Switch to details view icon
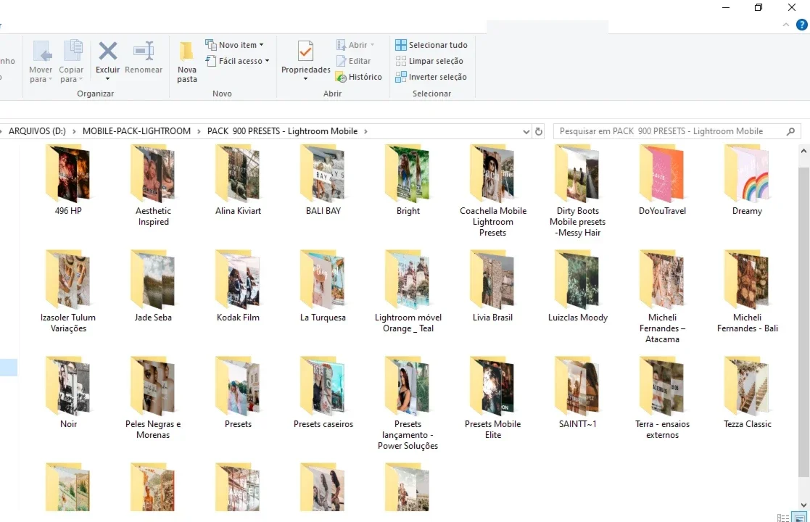The width and height of the screenshot is (810, 522). (x=783, y=518)
